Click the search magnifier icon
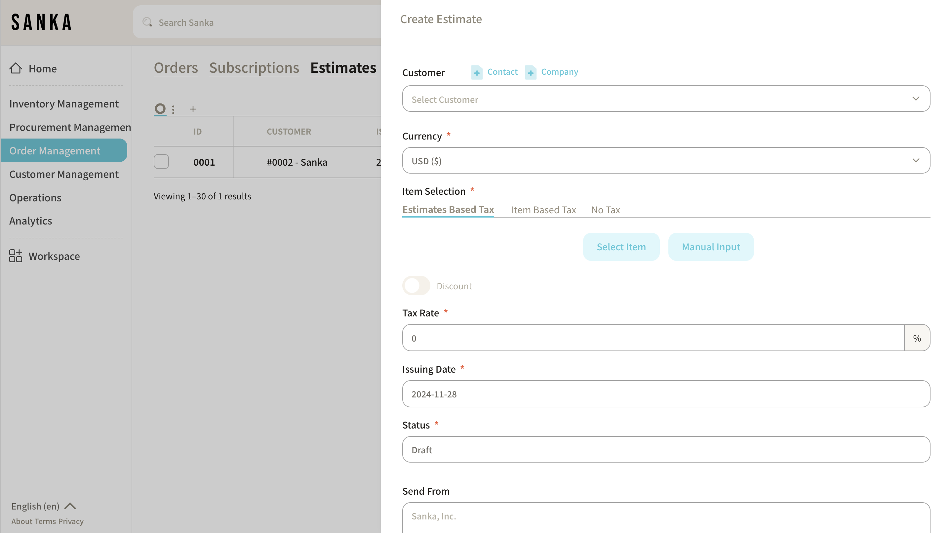This screenshot has height=533, width=952. (147, 22)
